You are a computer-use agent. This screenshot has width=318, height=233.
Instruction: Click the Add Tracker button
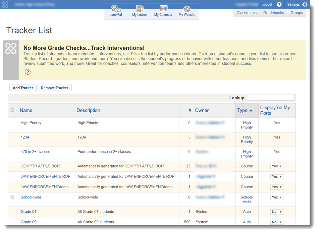click(x=23, y=88)
